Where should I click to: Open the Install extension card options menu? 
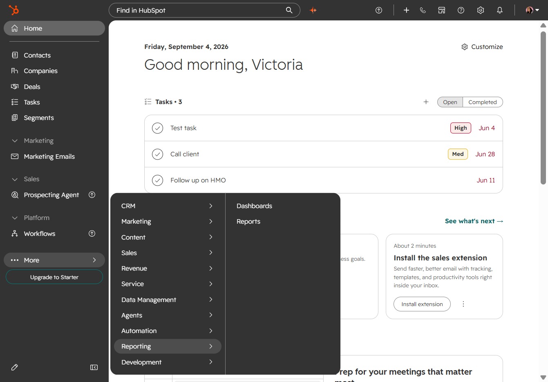click(x=463, y=304)
